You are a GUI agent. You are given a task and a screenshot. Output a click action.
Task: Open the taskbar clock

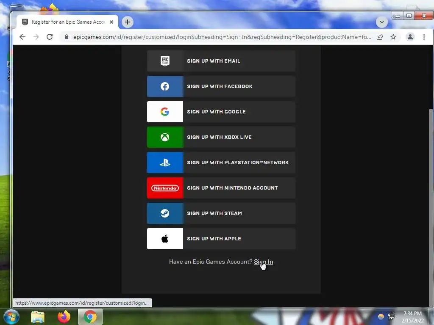tap(412, 317)
